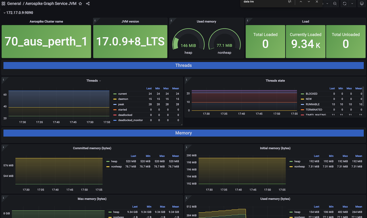Open Committed memory (bytes) panel title

[92, 148]
